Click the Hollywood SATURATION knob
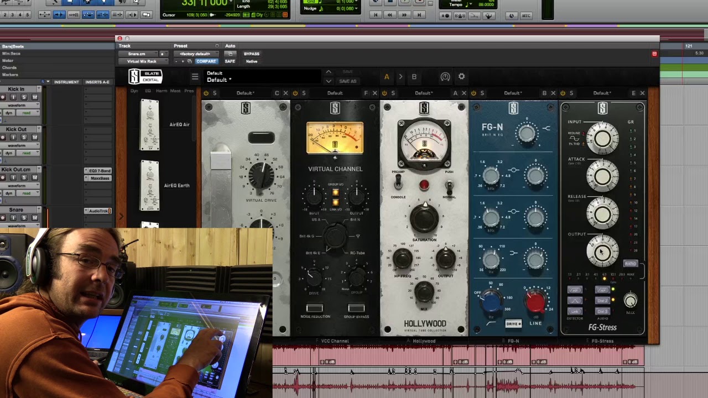 424,218
